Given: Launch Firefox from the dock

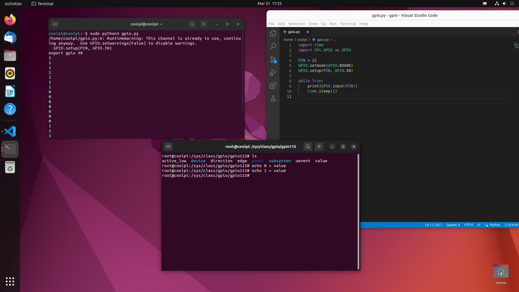Looking at the screenshot, I should 10,20.
